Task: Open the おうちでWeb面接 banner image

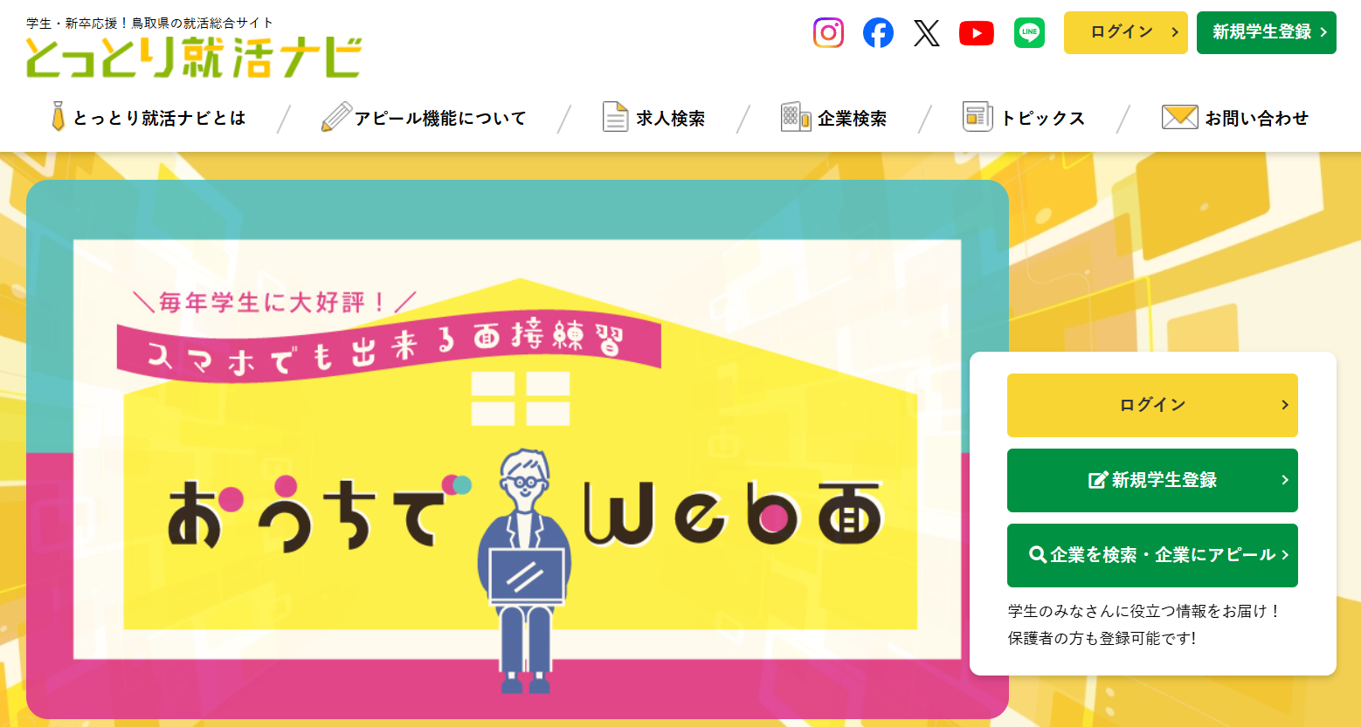Action: pyautogui.click(x=517, y=449)
